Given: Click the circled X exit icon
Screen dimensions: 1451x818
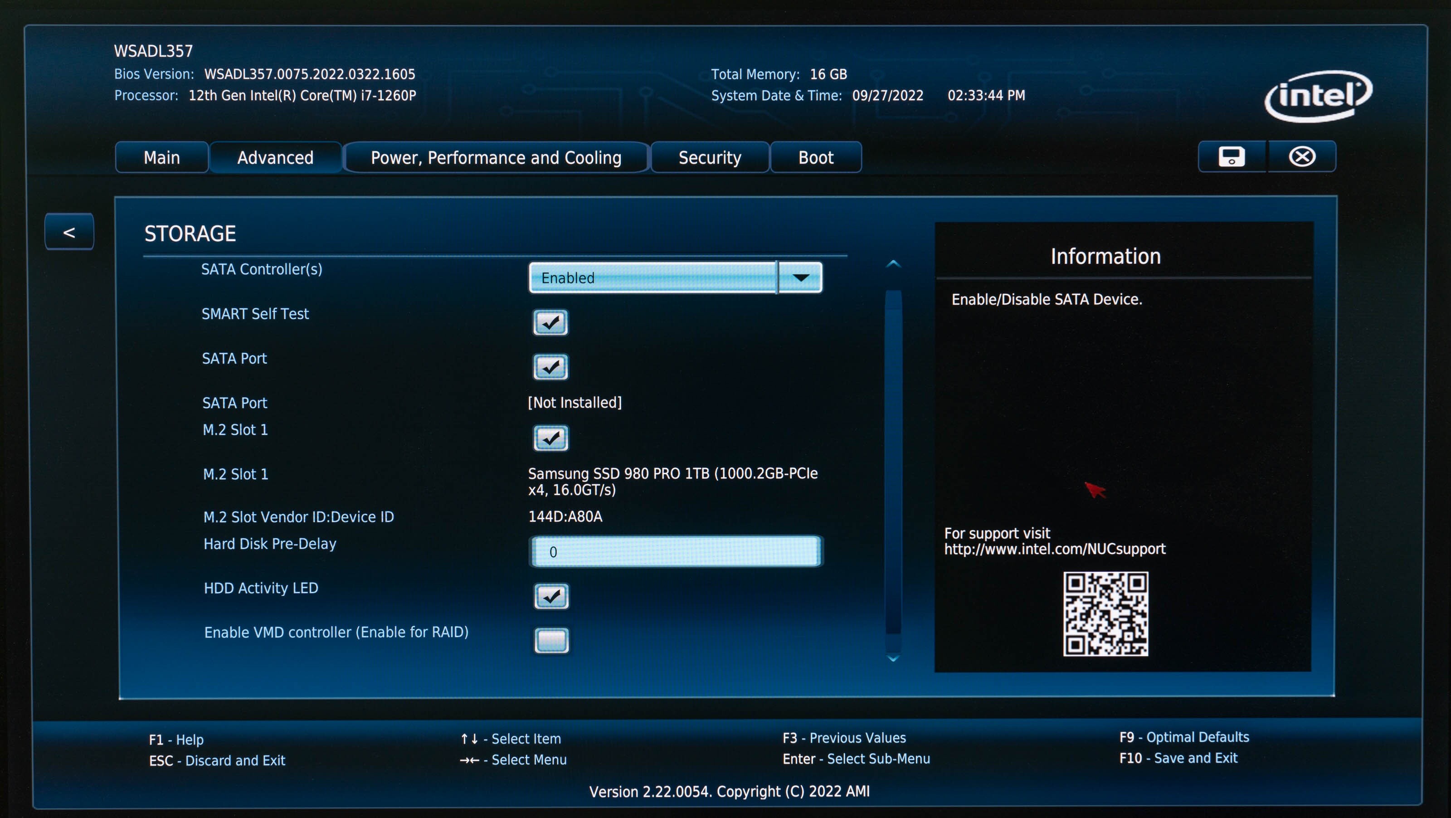Looking at the screenshot, I should click(1302, 156).
